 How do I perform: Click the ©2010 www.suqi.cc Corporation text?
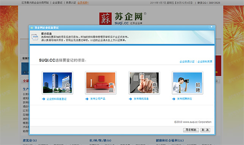[x=193, y=122]
